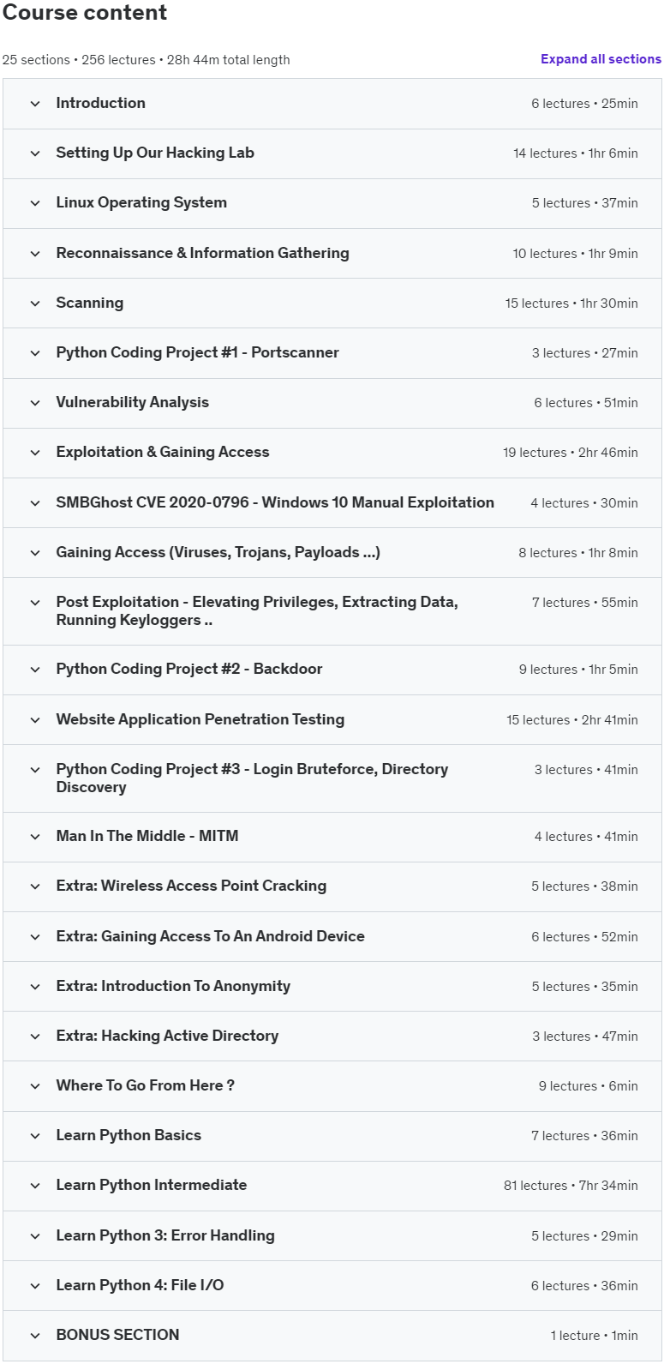Select Linux Operating System title
The image size is (664, 1364).
141,202
